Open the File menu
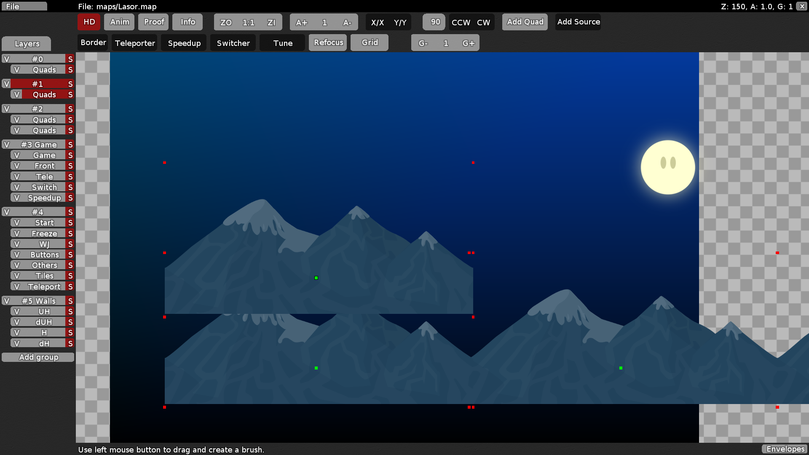The image size is (809, 455). tap(24, 6)
